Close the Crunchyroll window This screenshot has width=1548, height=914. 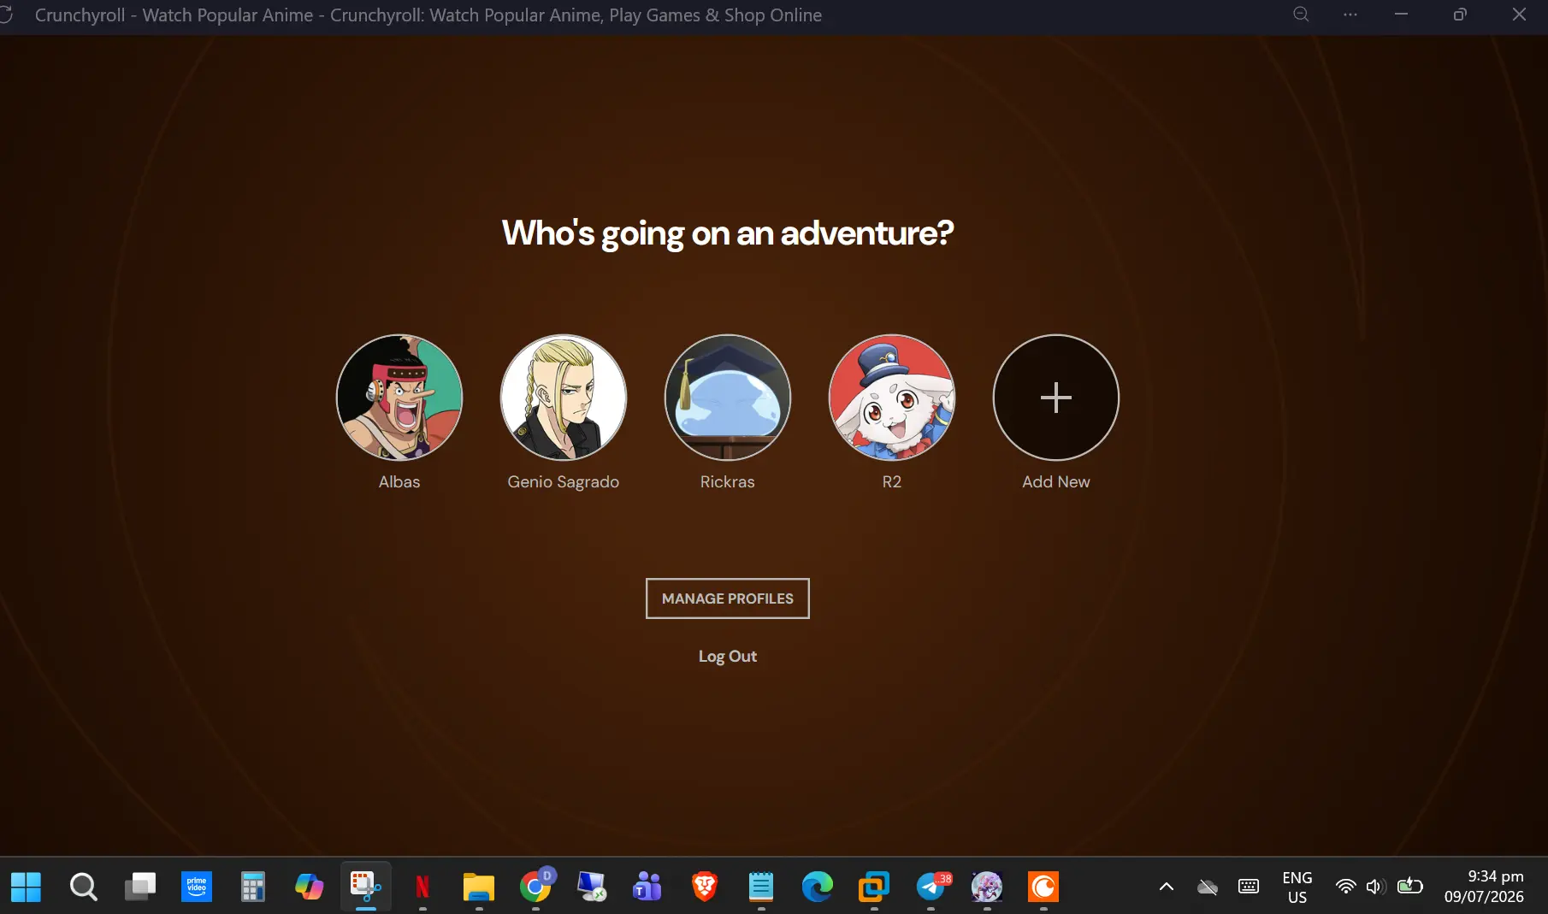tap(1519, 15)
